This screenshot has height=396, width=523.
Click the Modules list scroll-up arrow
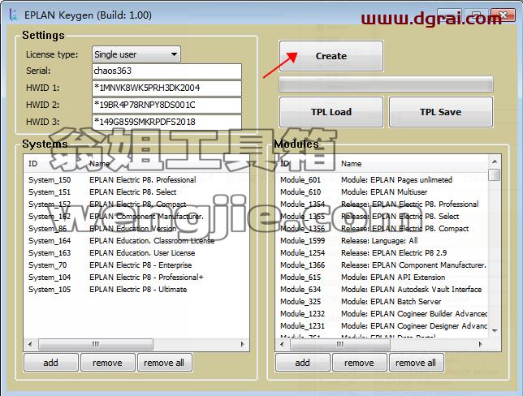coord(495,161)
